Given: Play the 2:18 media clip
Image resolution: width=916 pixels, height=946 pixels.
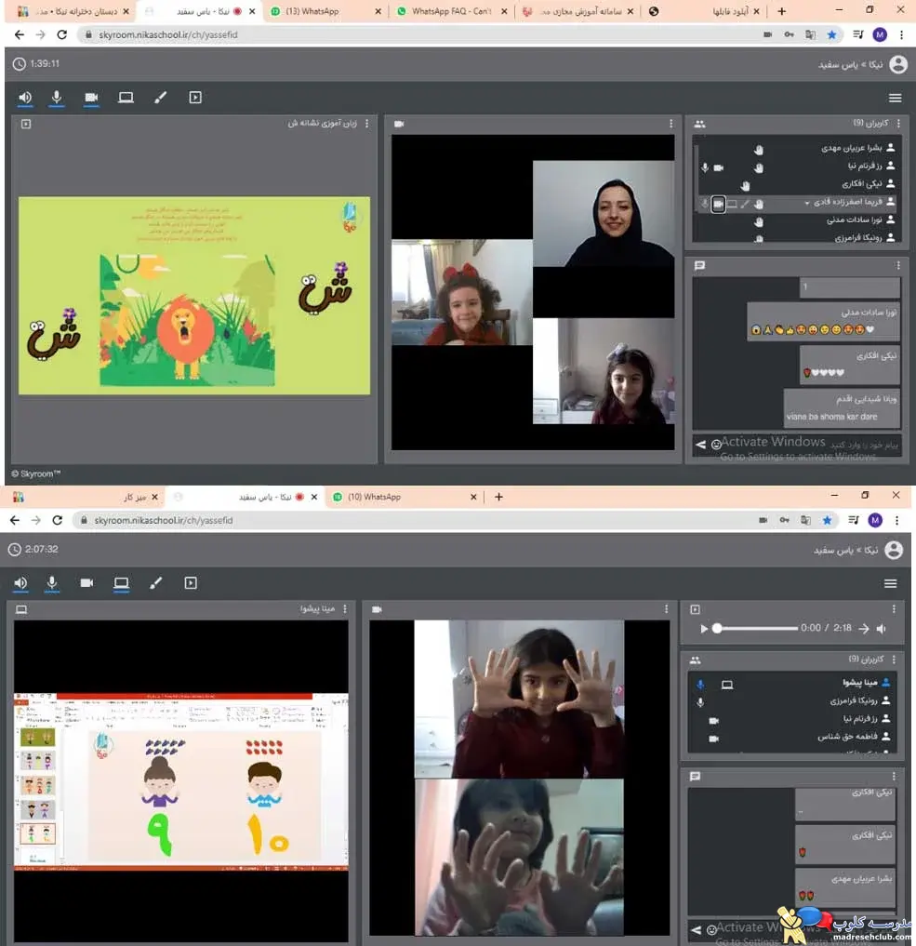Looking at the screenshot, I should 703,629.
